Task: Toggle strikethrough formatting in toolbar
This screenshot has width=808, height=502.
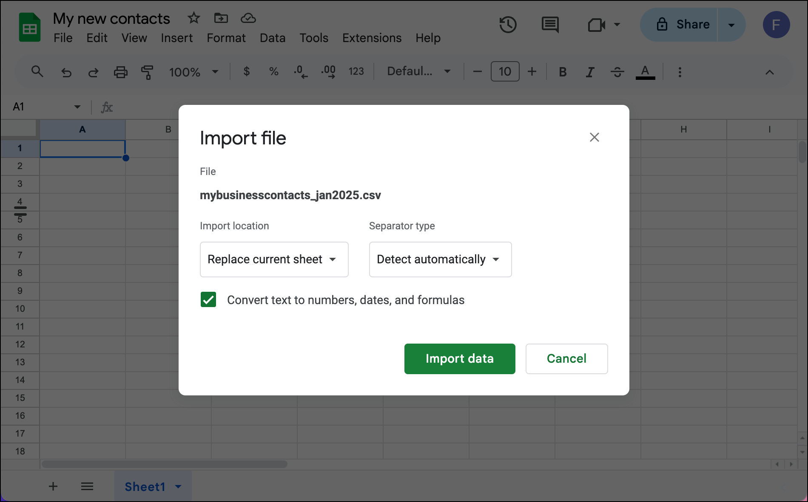Action: tap(617, 72)
